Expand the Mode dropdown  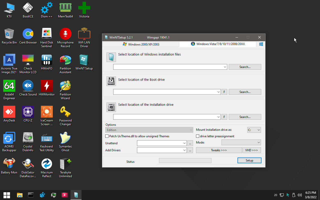(x=241, y=142)
